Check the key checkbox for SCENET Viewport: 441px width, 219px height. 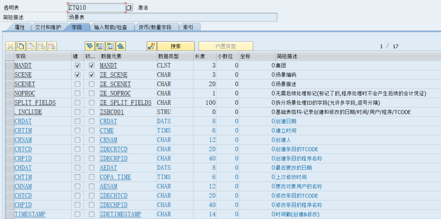click(x=77, y=84)
